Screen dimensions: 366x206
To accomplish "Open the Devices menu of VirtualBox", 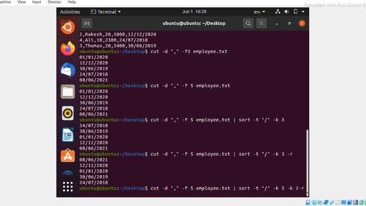I will point(54,2).
